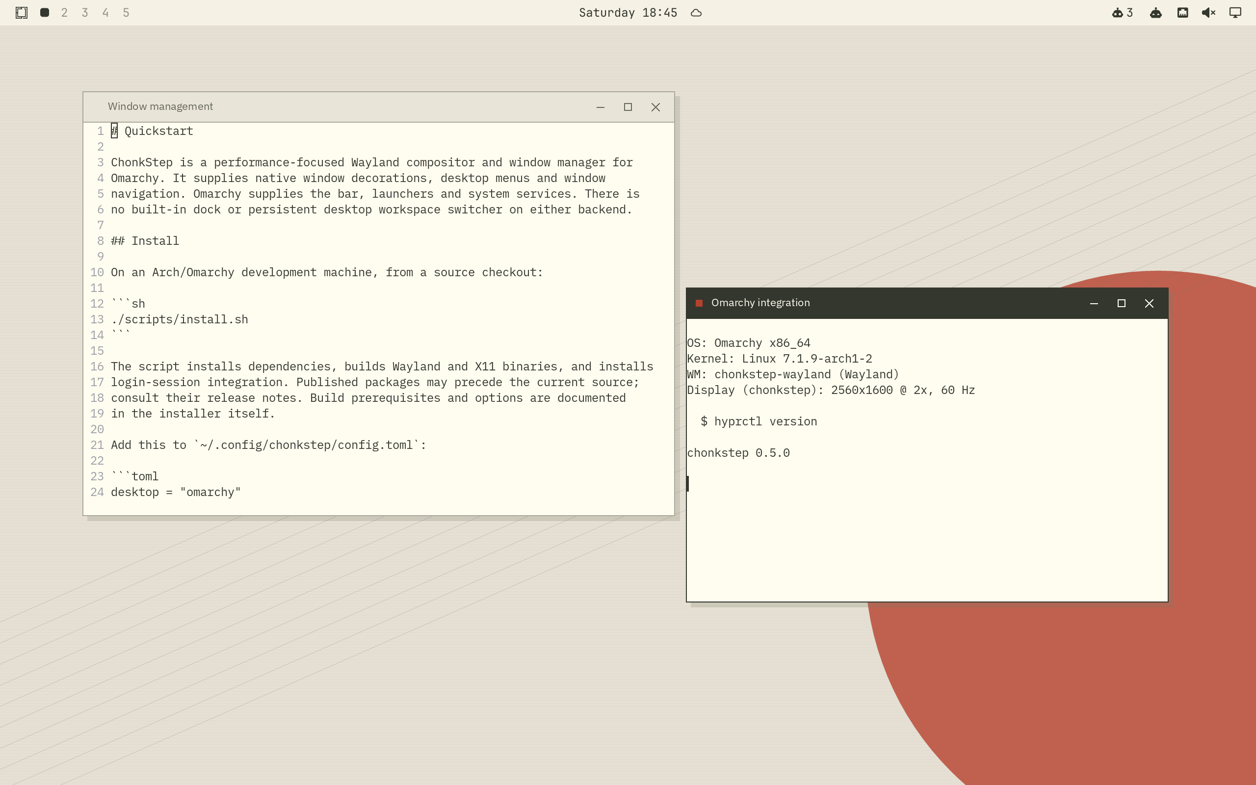
Task: Click line number 20 in the gutter
Action: coord(97,429)
